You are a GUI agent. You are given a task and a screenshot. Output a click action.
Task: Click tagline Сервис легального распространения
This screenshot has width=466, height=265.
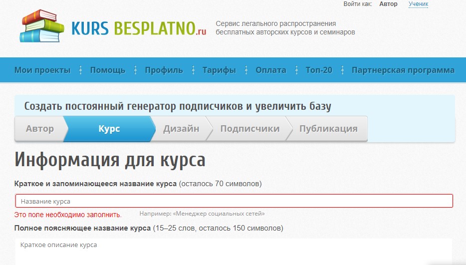pyautogui.click(x=285, y=27)
